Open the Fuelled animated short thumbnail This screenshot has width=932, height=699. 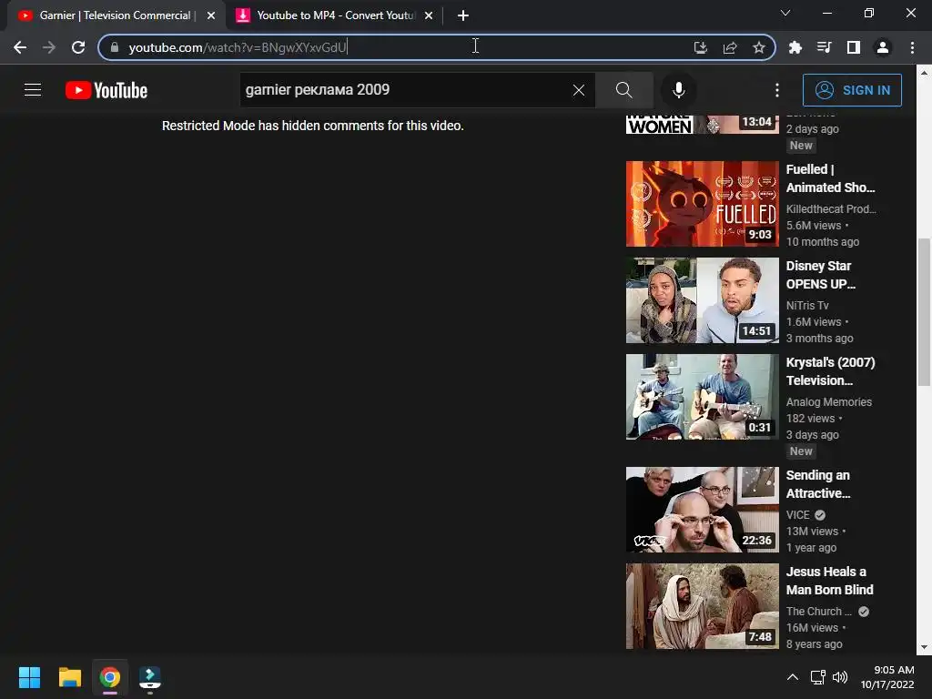(702, 204)
